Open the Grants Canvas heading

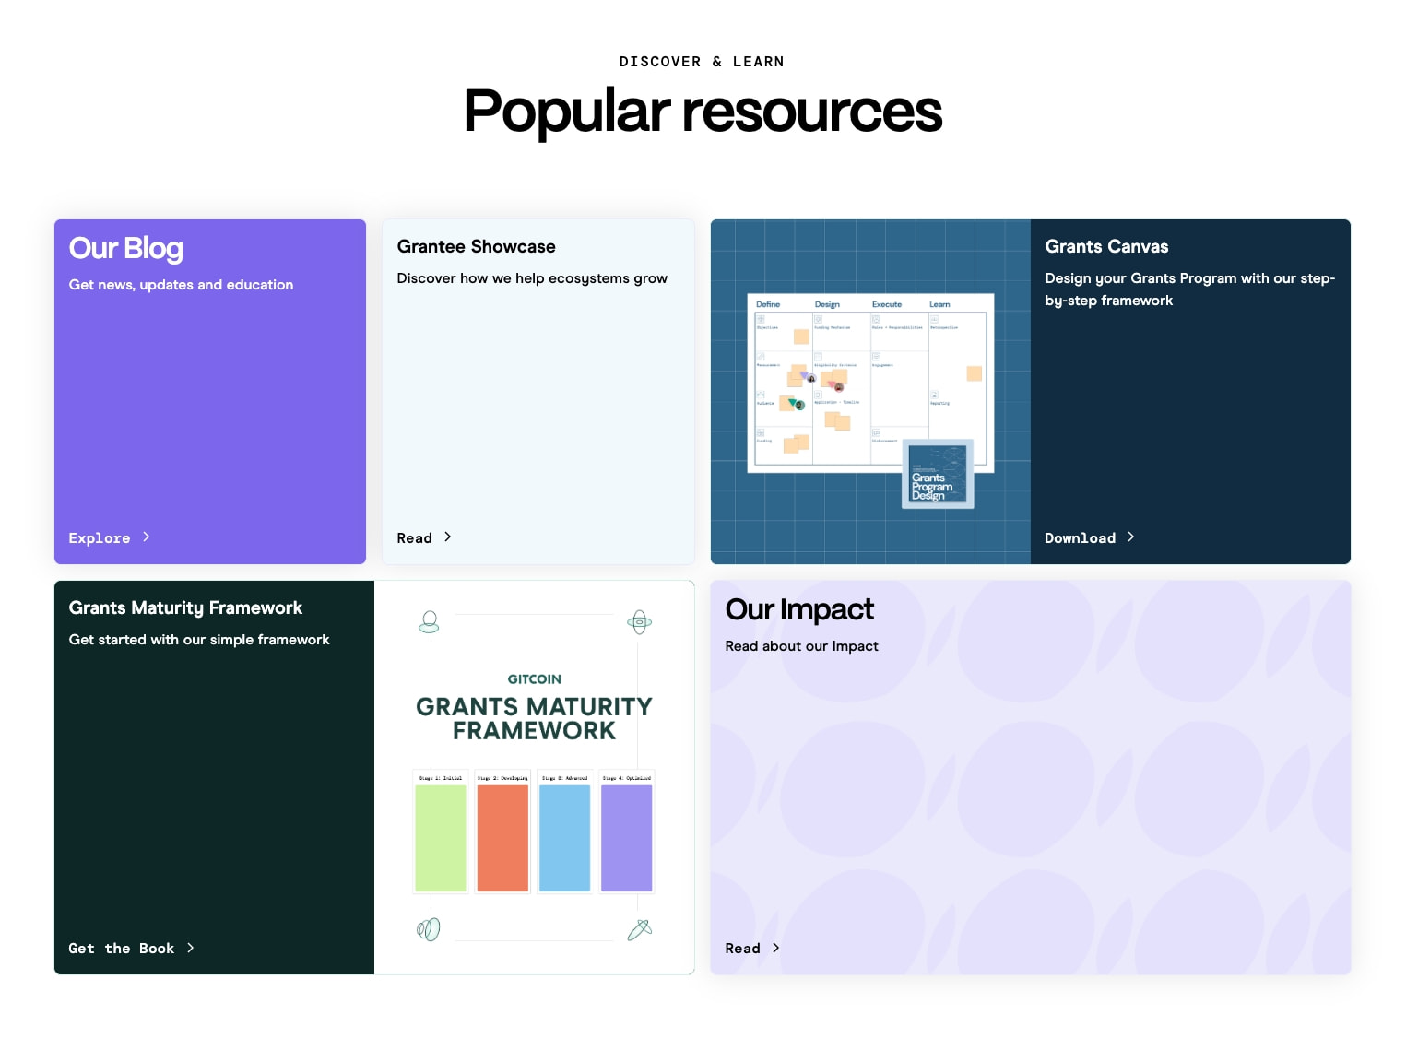(1106, 247)
